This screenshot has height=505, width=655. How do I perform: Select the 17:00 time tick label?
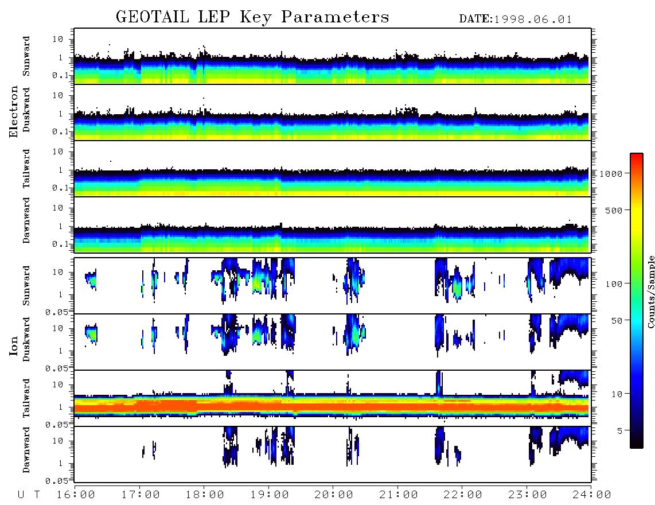click(x=141, y=495)
